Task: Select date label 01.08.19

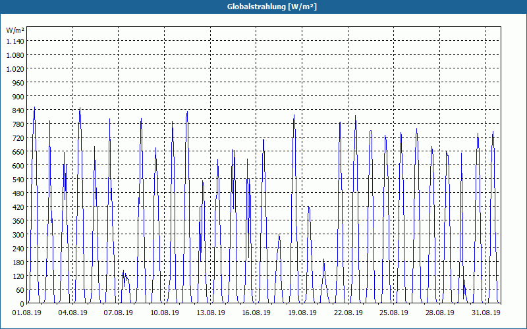Action: pyautogui.click(x=27, y=313)
